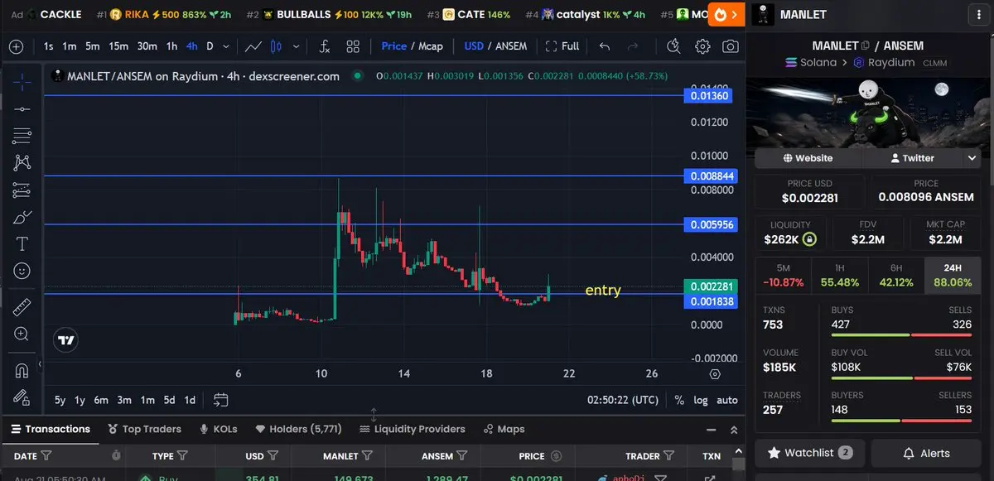The height and width of the screenshot is (481, 994).
Task: Open the KOLs tab
Action: click(x=219, y=429)
